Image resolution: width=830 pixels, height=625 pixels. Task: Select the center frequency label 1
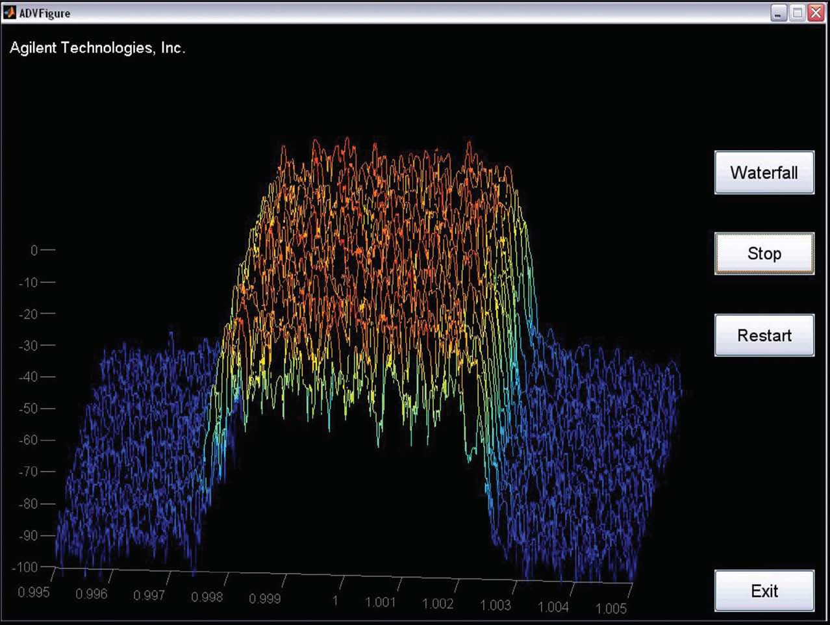pos(335,600)
